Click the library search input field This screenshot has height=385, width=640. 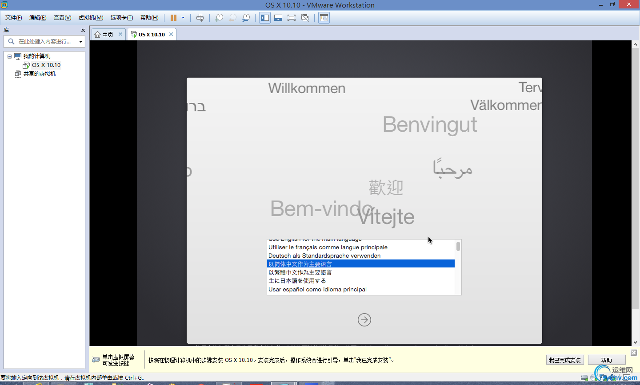[x=44, y=41]
